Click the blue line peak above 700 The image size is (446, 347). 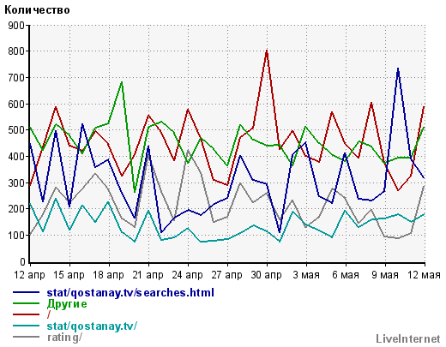[x=398, y=69]
